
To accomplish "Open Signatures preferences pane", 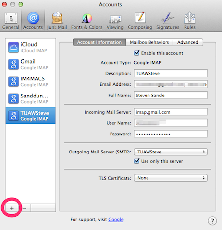I will coord(167,20).
